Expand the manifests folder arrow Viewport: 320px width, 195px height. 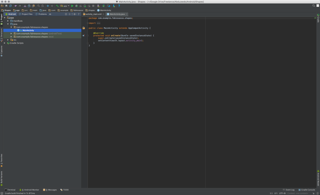[x=8, y=21]
